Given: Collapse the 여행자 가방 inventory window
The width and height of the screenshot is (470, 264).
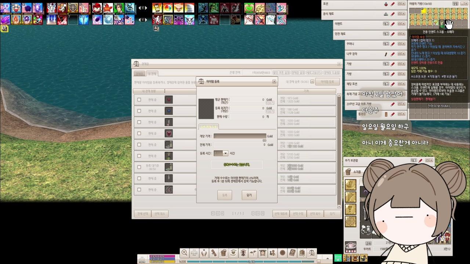Looking at the screenshot, I should [462, 4].
